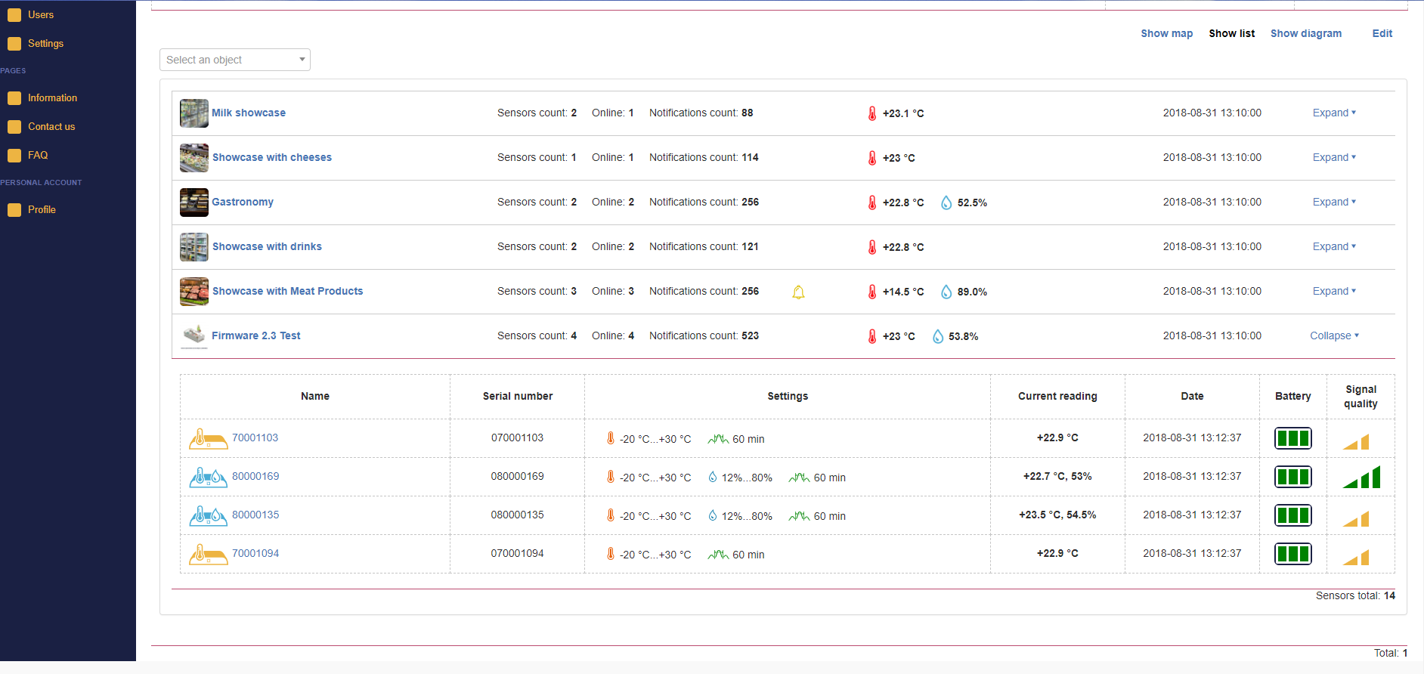Expand the Showcase with Meat Products row
The height and width of the screenshot is (674, 1424).
pyautogui.click(x=1334, y=291)
